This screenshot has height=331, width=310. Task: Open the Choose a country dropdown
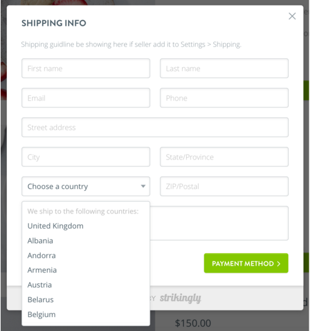[86, 186]
